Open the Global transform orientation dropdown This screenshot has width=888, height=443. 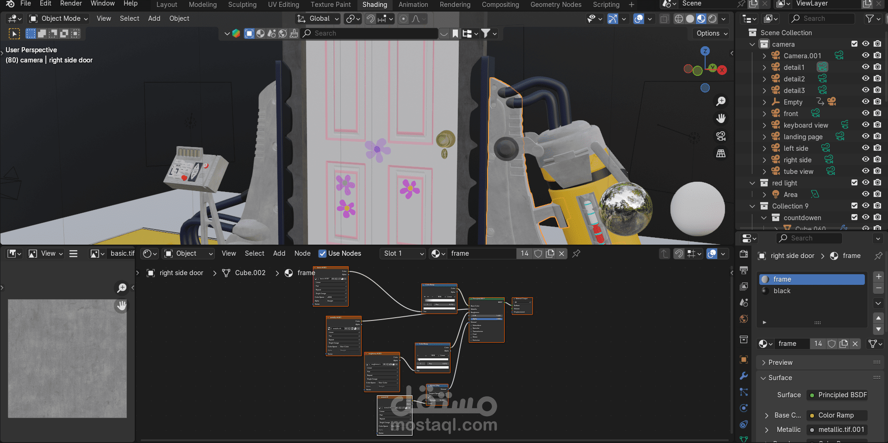coord(318,18)
